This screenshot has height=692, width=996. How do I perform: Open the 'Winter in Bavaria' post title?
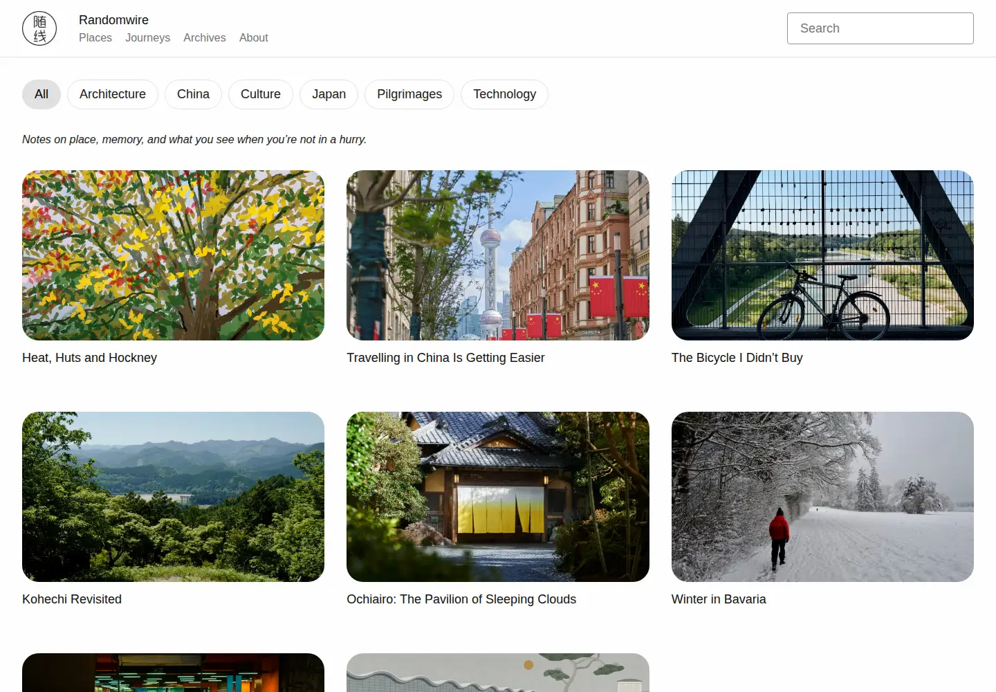click(x=719, y=599)
